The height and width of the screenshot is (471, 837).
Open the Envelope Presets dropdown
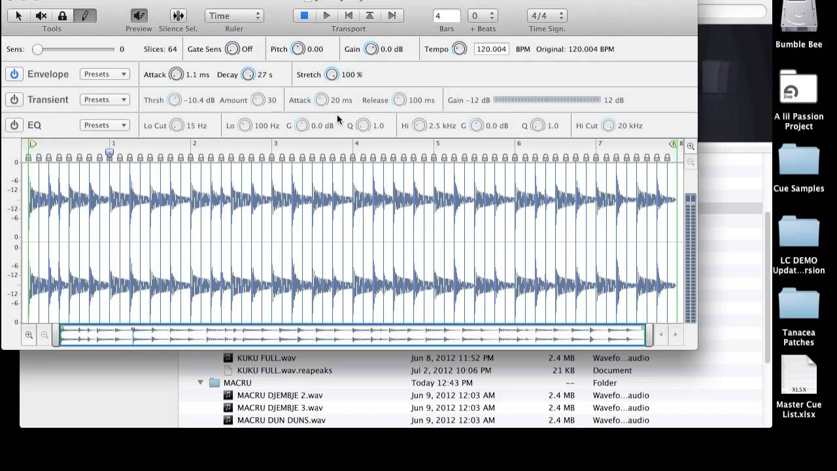(x=105, y=74)
